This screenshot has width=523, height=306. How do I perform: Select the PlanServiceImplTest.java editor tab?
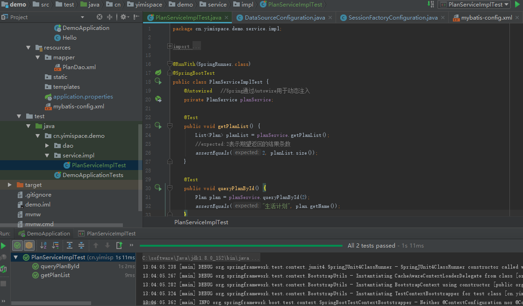pos(188,17)
